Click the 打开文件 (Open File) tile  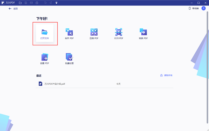(x=45, y=34)
